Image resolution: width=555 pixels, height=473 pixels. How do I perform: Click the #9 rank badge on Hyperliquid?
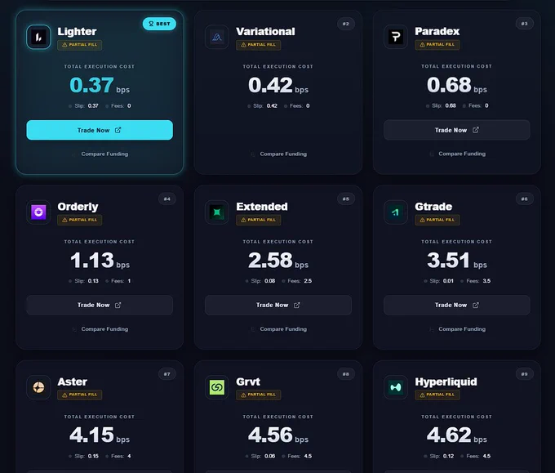tap(524, 374)
